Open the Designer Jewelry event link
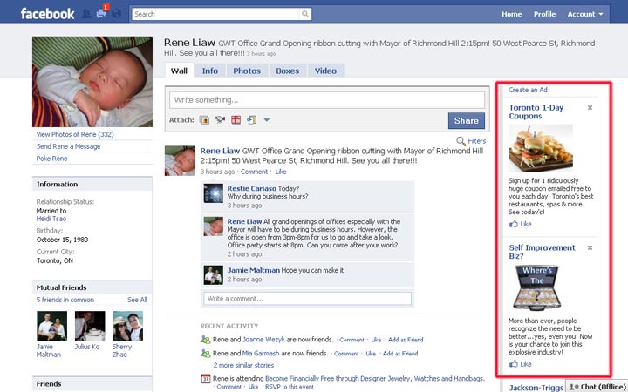This screenshot has height=392, width=628. click(x=375, y=378)
